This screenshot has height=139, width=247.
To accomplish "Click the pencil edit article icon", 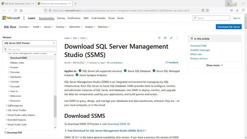I will tap(171, 38).
